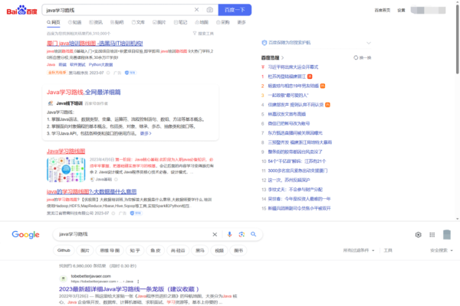Screen dimensions: 460x306
Task: Expand the 百度保障为您搜索护航 panel chevron
Action: click(x=369, y=43)
